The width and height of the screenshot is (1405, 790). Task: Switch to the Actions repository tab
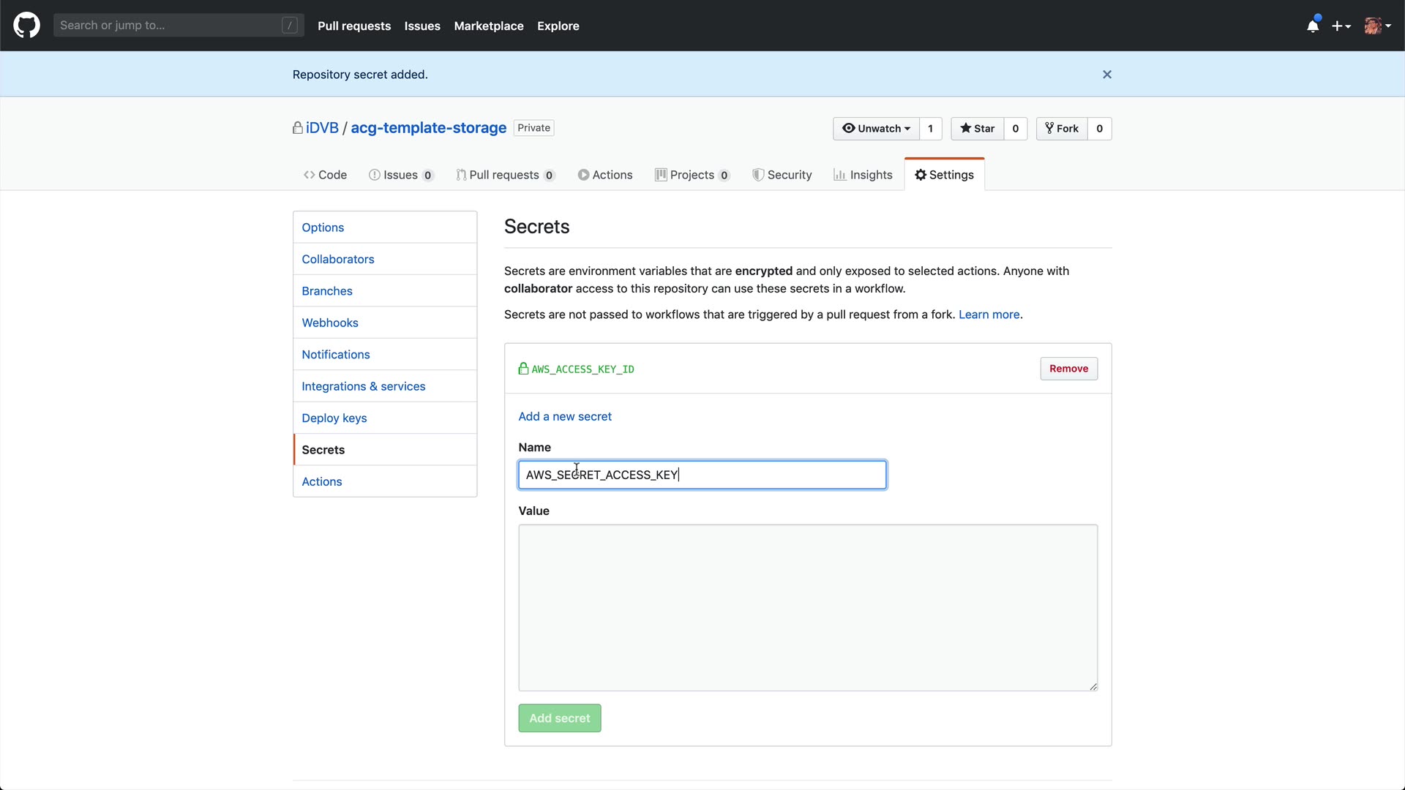pos(605,175)
